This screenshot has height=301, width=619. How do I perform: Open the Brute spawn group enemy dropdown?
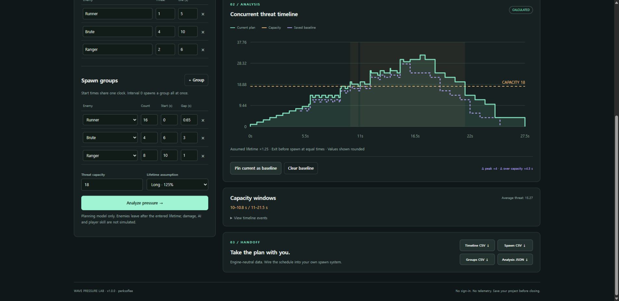(x=110, y=138)
